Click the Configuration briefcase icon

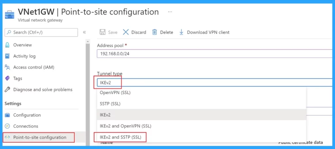pos(8,115)
